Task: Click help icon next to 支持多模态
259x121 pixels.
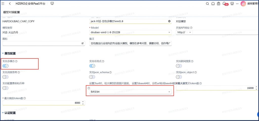Action: click(x=17, y=61)
